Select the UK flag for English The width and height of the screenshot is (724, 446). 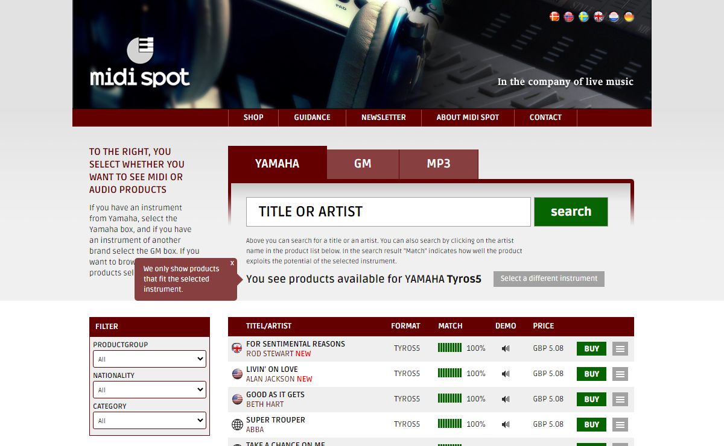(x=599, y=17)
